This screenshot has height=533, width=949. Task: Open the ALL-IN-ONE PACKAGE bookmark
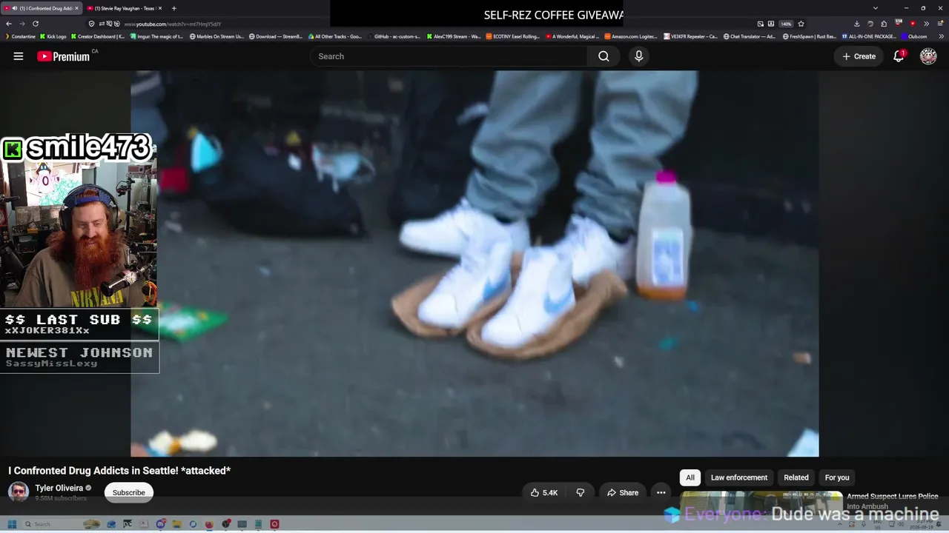click(x=869, y=36)
